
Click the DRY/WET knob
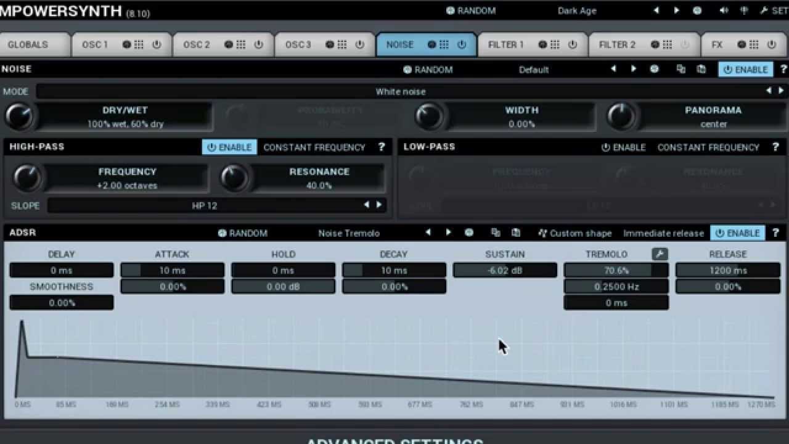18,116
